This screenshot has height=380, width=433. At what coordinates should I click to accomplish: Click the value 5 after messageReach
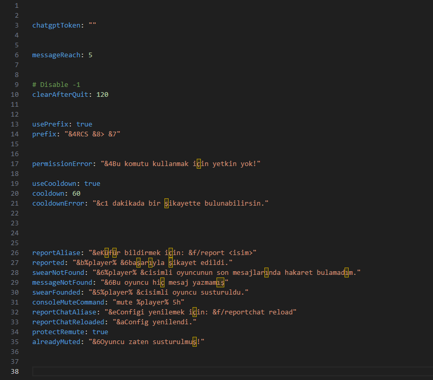coord(91,55)
